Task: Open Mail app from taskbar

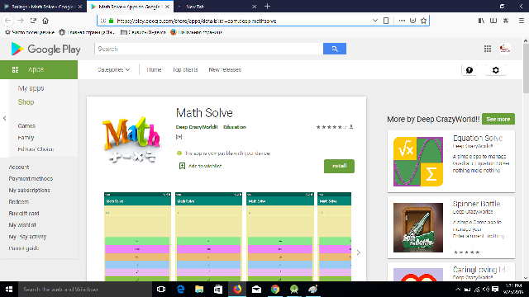Action: coord(256,290)
